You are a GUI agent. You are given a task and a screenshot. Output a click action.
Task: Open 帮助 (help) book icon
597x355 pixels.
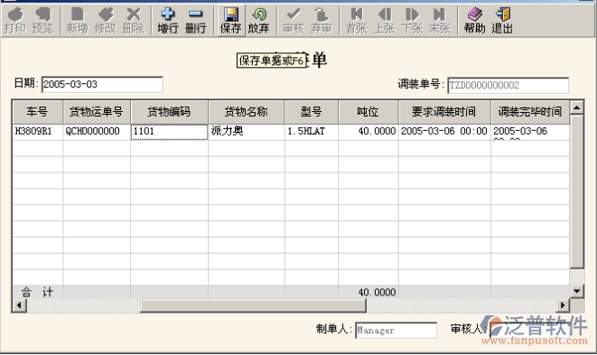click(474, 21)
